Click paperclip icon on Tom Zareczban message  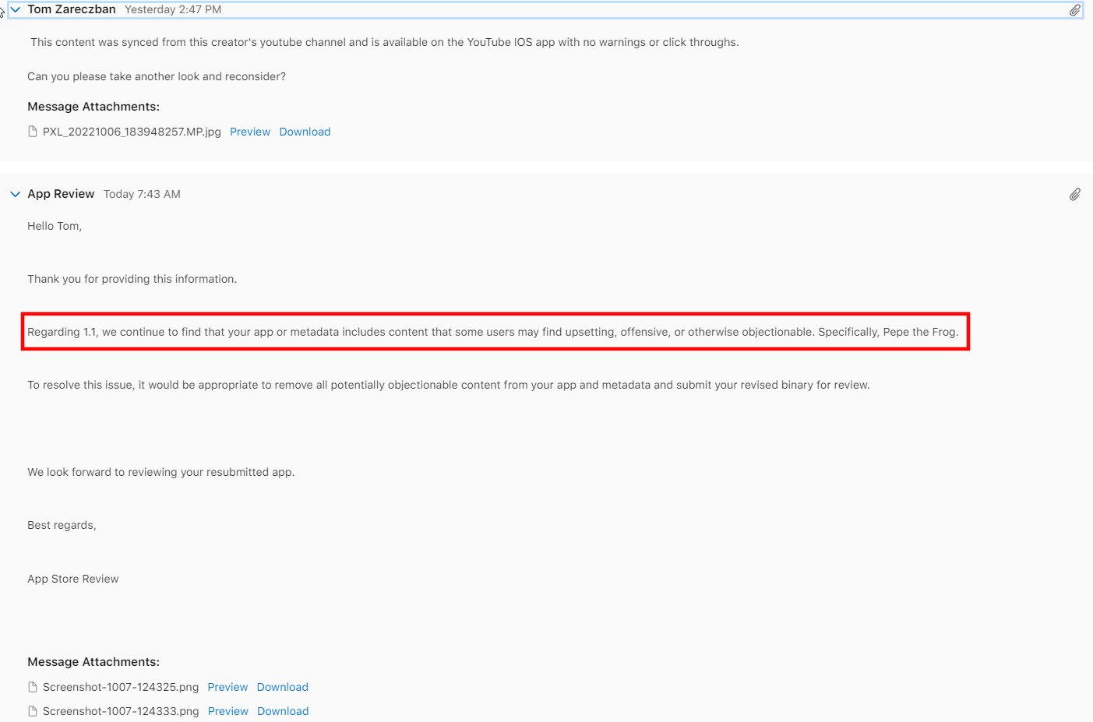click(1074, 10)
